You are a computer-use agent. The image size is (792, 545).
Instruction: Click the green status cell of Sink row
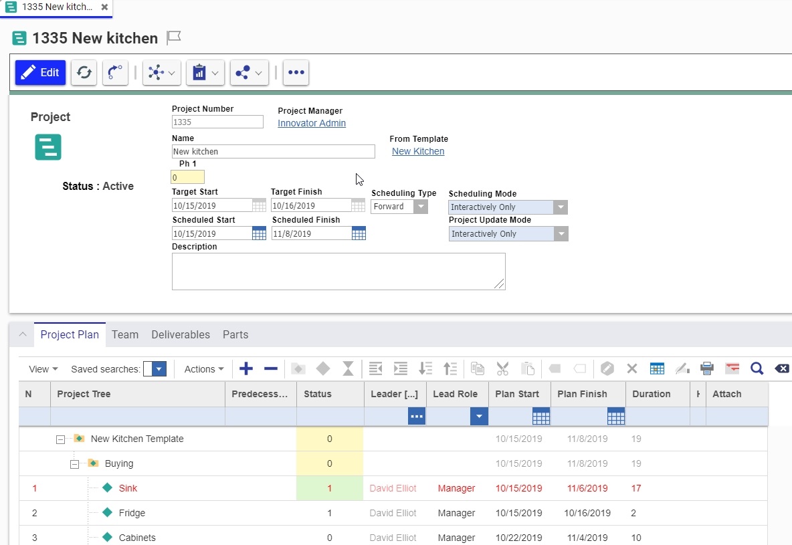click(330, 488)
